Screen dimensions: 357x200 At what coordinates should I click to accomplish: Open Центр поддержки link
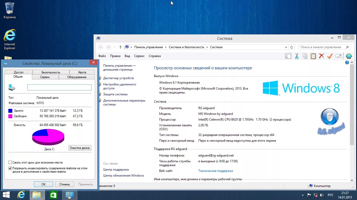(x=116, y=170)
